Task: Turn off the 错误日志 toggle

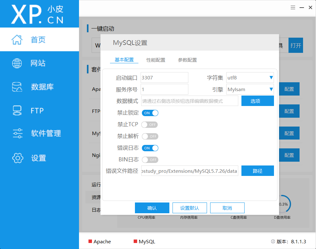Action: (150, 148)
